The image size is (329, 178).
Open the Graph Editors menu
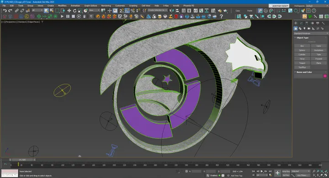pyautogui.click(x=90, y=5)
